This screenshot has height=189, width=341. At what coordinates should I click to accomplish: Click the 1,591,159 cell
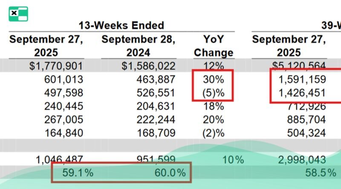click(x=301, y=79)
